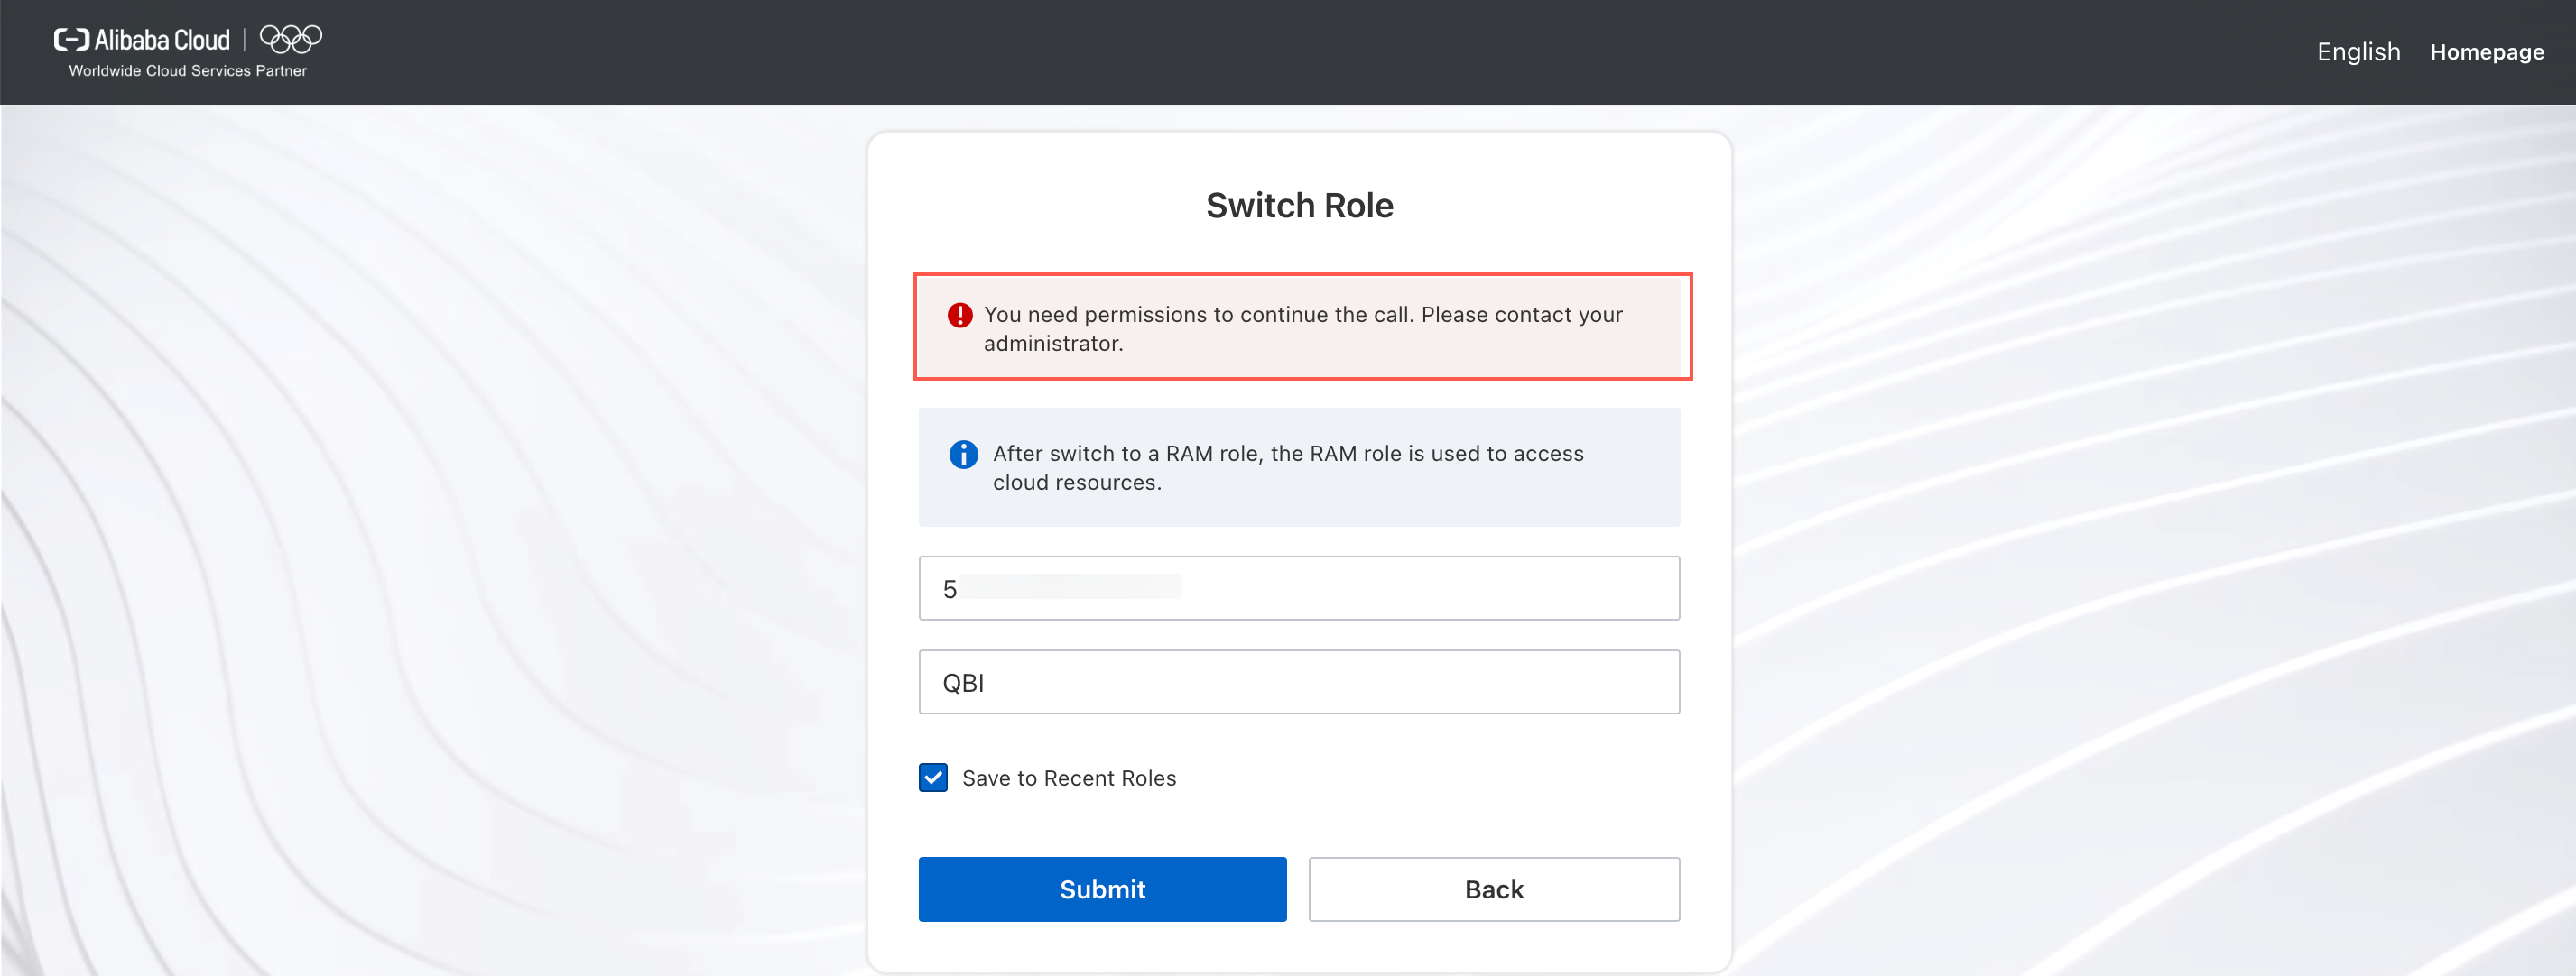This screenshot has width=2576, height=976.
Task: Click the Switch Role heading
Action: tap(1299, 206)
